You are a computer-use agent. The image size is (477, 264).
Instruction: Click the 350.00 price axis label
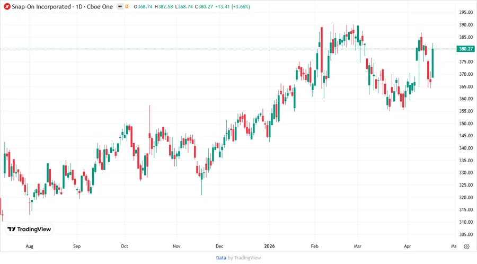click(x=466, y=124)
